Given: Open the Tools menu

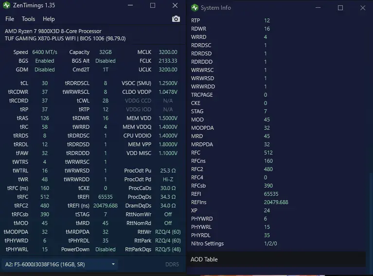Looking at the screenshot, I should (28, 19).
